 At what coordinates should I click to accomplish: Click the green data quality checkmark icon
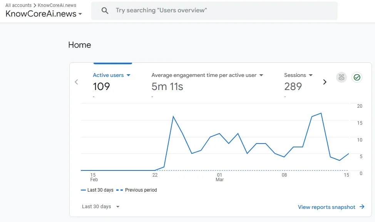(357, 77)
